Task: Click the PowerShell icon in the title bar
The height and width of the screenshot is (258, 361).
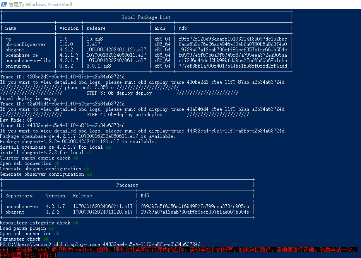Action: pyautogui.click(x=3, y=4)
